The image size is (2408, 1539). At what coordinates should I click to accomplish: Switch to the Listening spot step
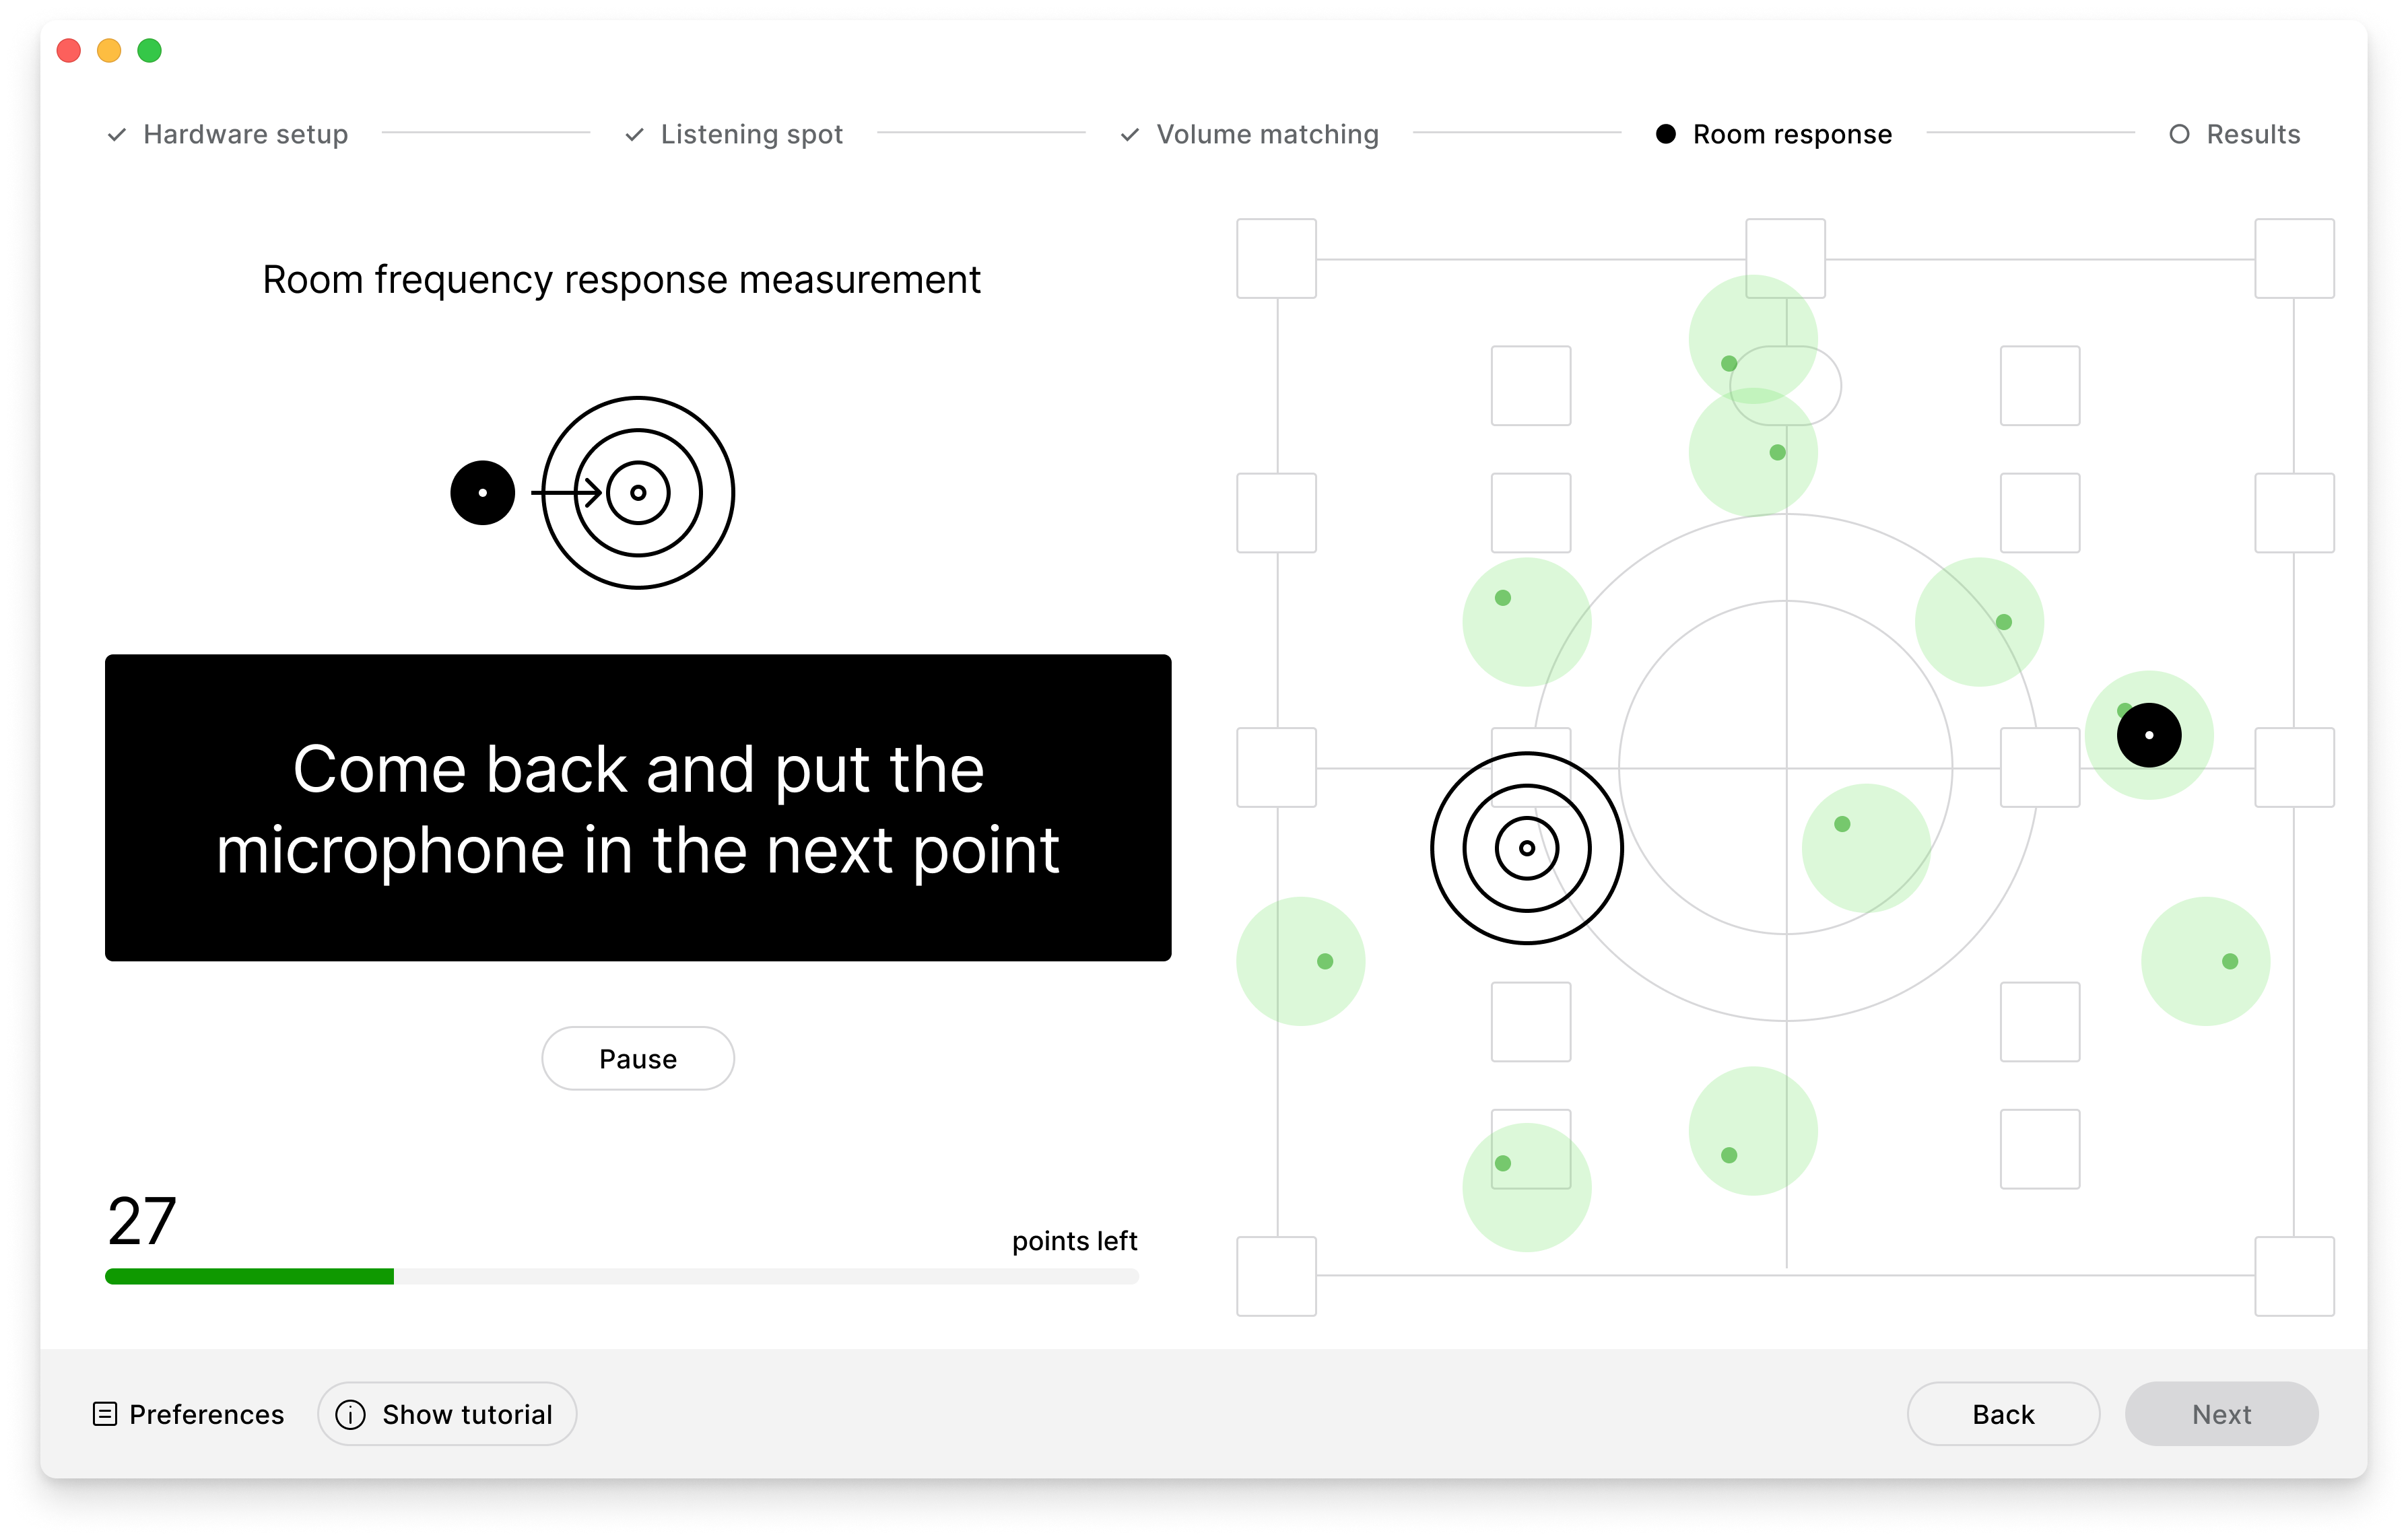click(x=752, y=133)
